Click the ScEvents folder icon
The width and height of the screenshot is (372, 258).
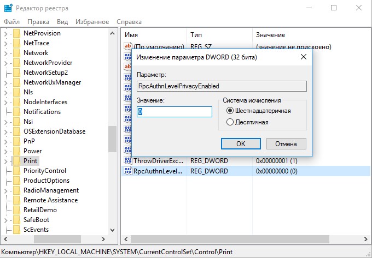coord(16,230)
